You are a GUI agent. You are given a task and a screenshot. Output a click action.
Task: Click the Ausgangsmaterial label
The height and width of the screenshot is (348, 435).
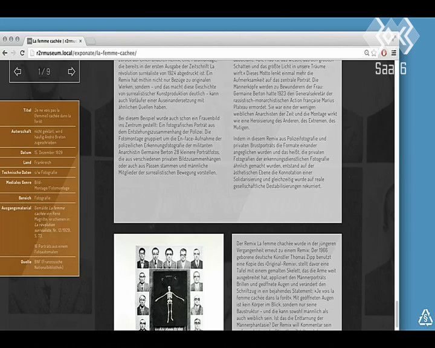[16, 208]
